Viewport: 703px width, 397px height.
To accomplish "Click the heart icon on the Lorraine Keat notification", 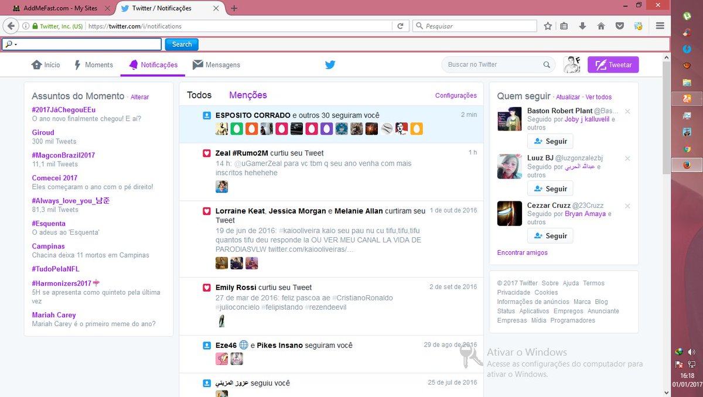I will [206, 211].
